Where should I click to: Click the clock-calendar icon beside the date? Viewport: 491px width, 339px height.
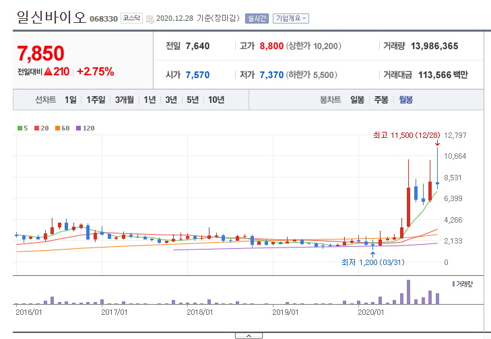pyautogui.click(x=150, y=19)
